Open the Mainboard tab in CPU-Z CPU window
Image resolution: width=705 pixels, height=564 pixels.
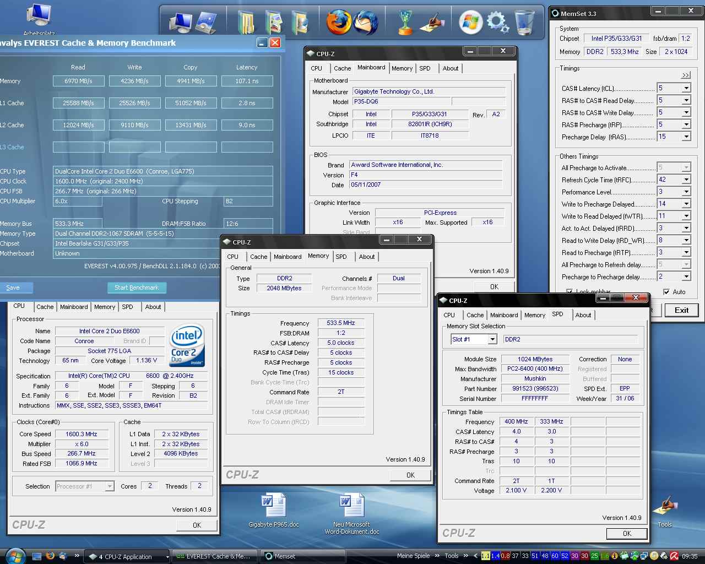point(74,307)
